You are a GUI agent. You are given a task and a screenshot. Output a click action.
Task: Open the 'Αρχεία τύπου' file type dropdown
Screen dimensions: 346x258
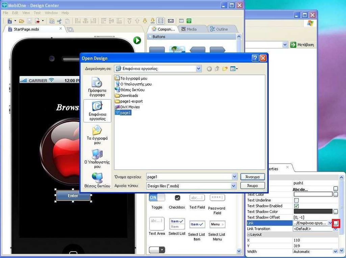click(233, 186)
